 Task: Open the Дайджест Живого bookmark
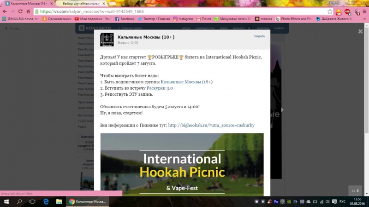pyautogui.click(x=334, y=19)
